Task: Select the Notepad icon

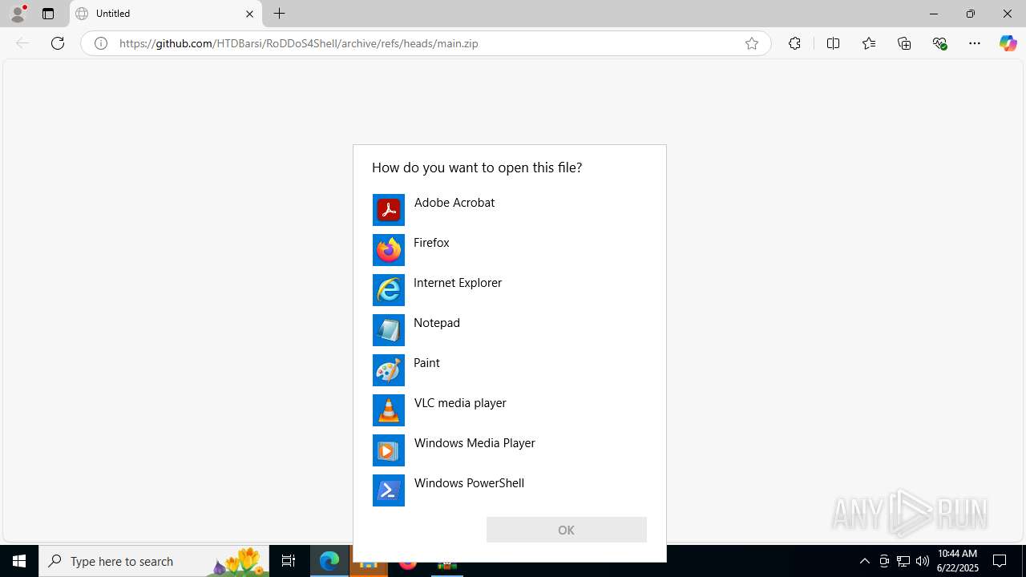Action: click(x=389, y=330)
